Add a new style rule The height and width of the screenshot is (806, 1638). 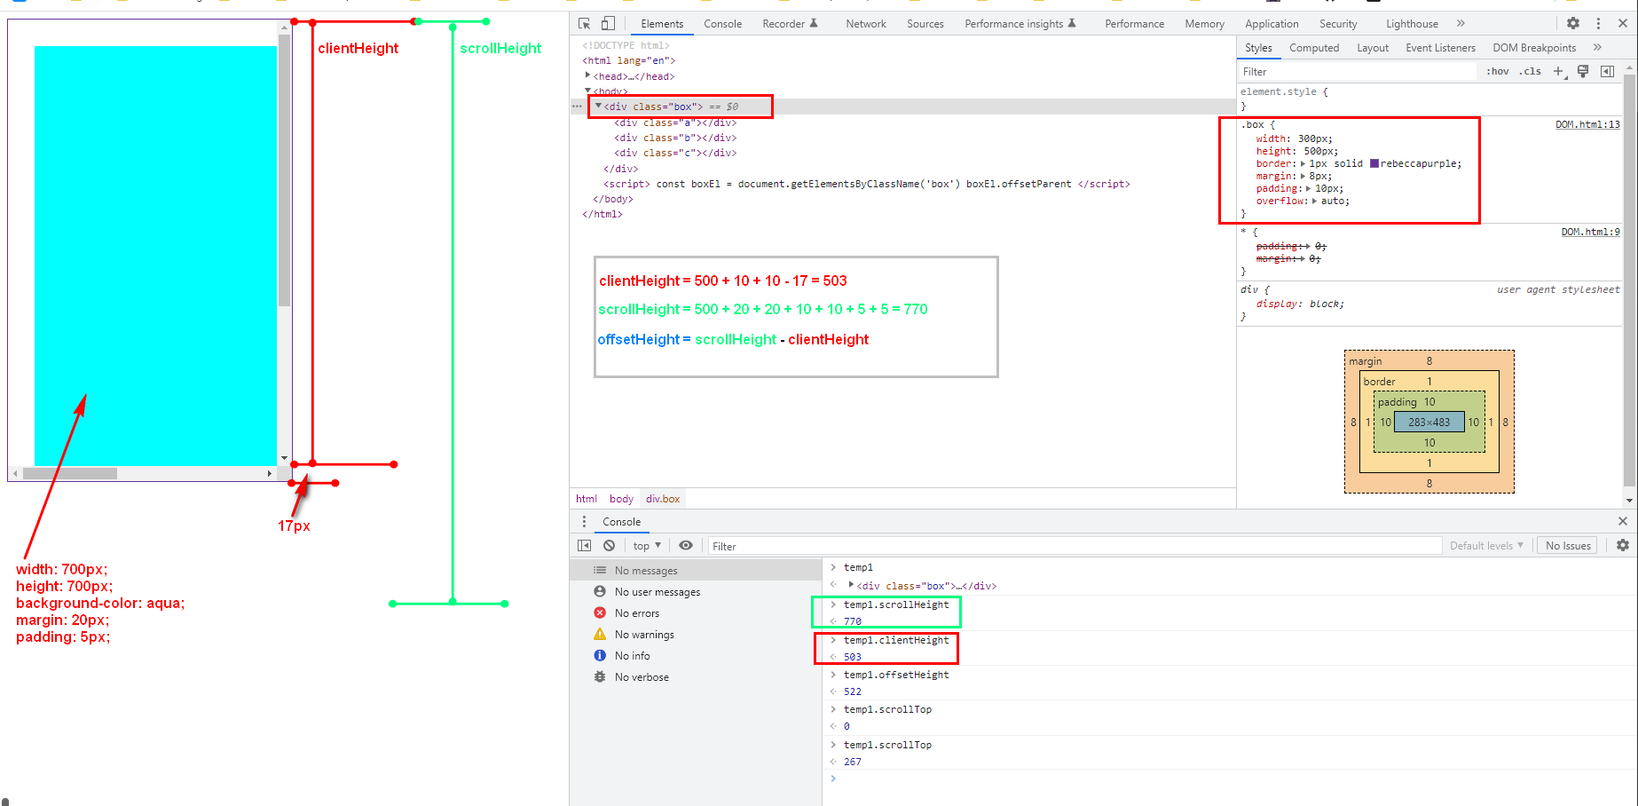tap(1559, 71)
